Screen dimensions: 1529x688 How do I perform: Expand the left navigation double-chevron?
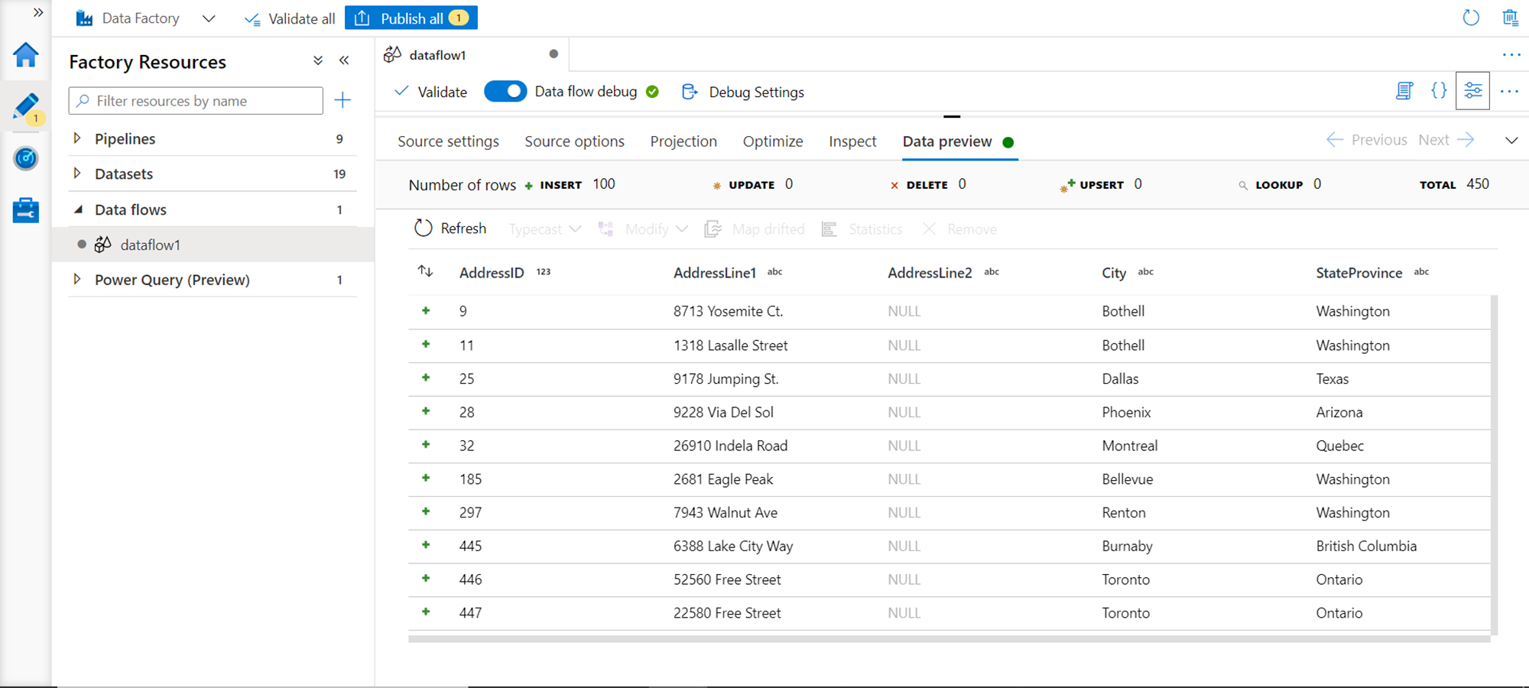38,13
